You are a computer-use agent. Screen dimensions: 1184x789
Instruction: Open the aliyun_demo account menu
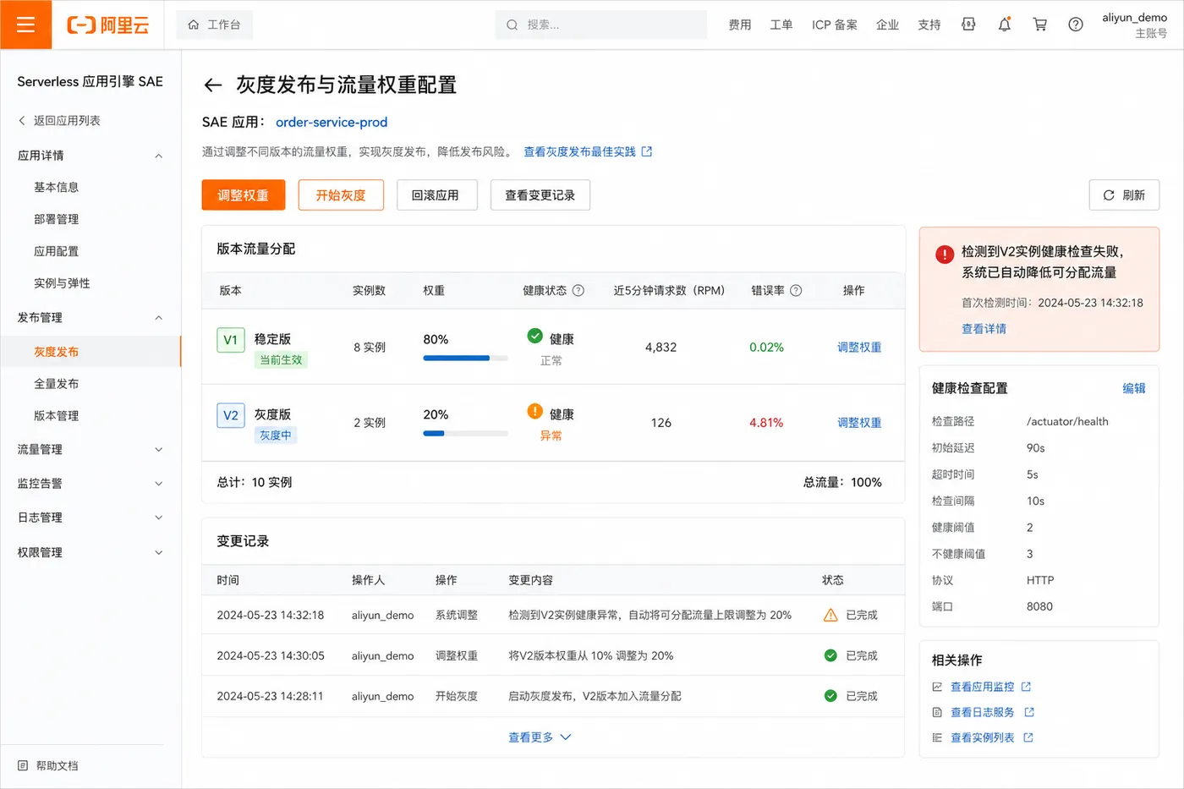click(x=1134, y=25)
